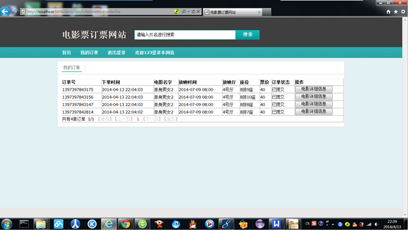This screenshot has width=409, height=231.
Task: Click the address bar search magnifier icon
Action: coord(184,11)
